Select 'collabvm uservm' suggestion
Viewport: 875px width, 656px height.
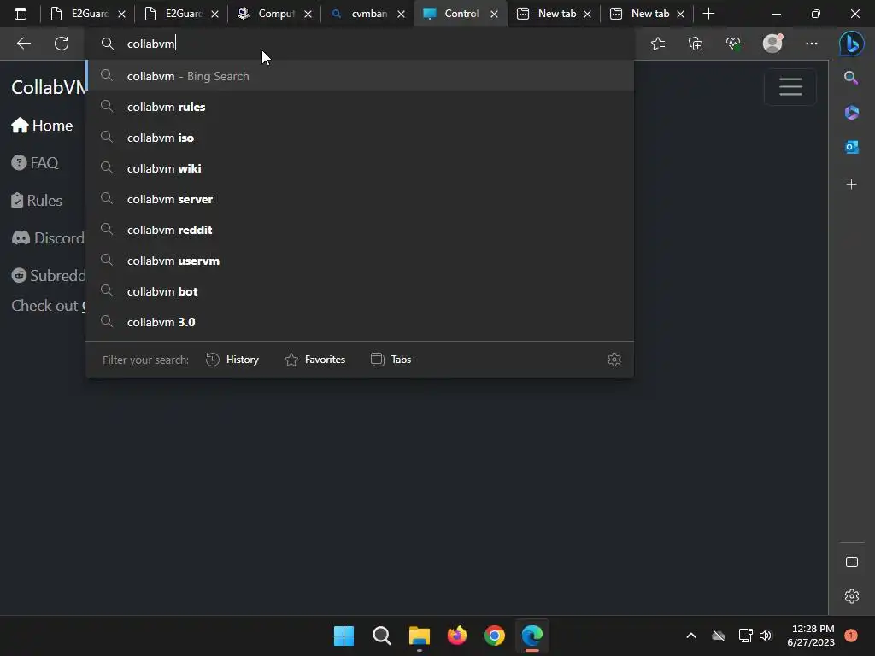[x=360, y=260]
